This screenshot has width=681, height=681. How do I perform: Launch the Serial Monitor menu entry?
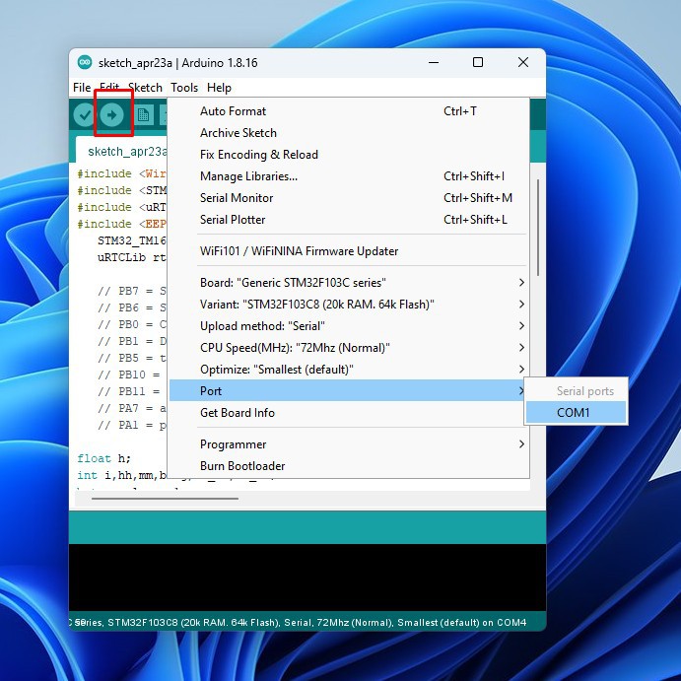point(237,198)
